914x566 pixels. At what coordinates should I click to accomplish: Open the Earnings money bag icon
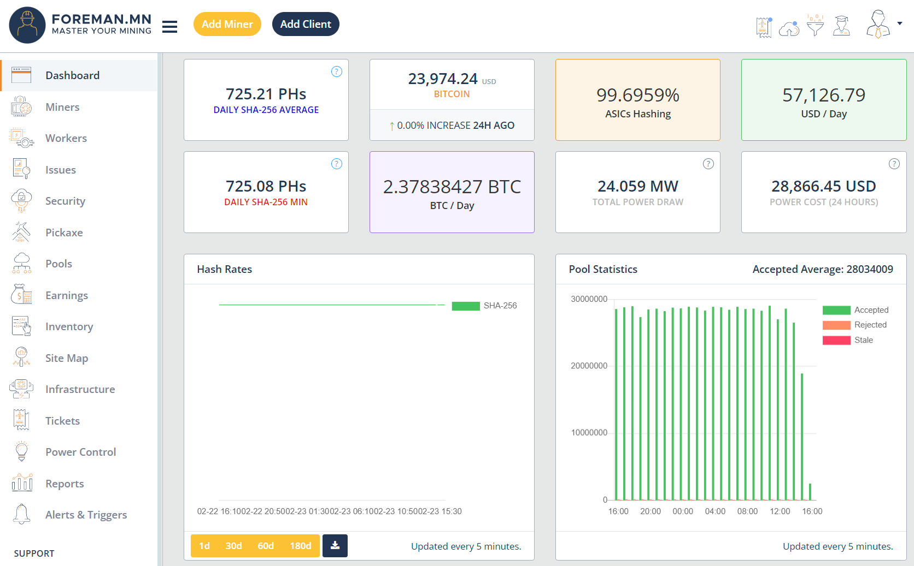click(21, 295)
